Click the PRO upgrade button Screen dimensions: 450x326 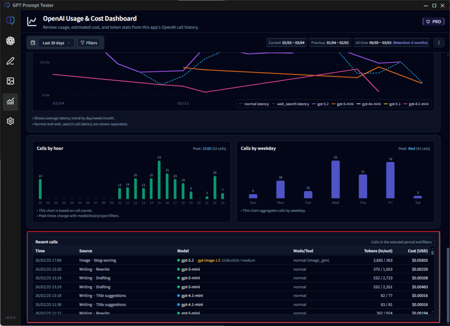(433, 21)
